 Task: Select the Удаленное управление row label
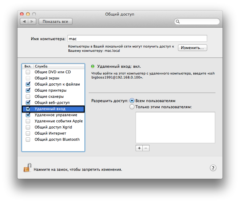pyautogui.click(x=56, y=115)
